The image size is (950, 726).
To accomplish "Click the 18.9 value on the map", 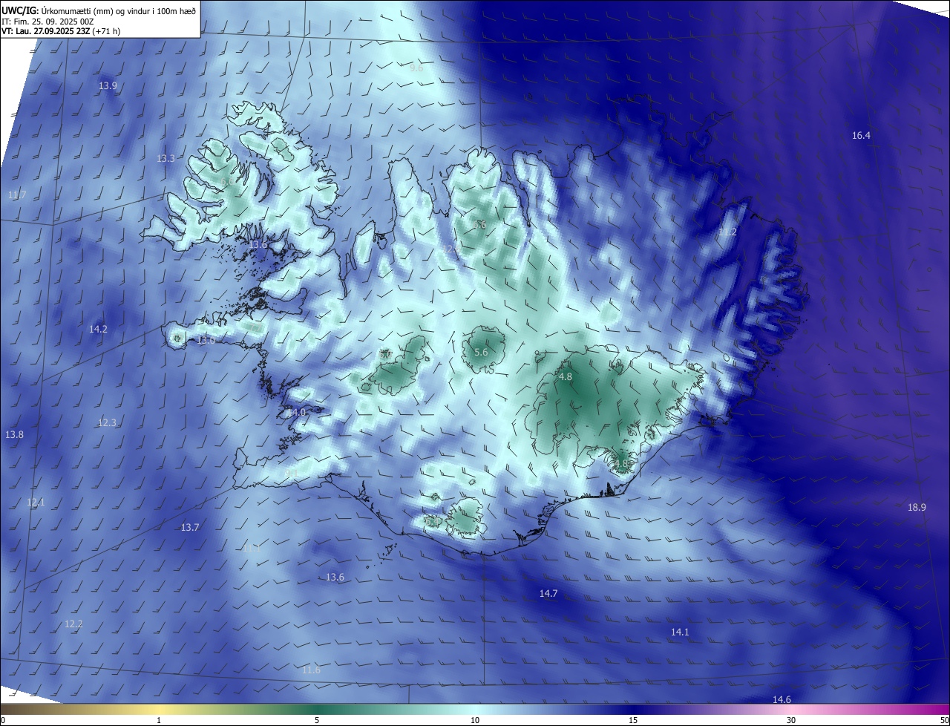I will tap(917, 508).
